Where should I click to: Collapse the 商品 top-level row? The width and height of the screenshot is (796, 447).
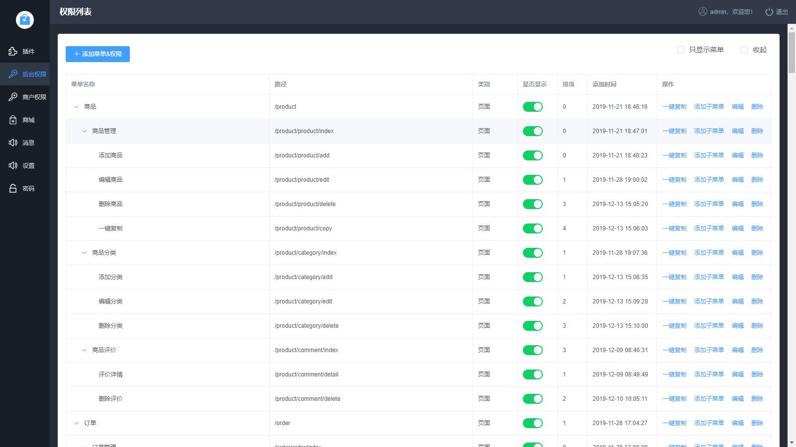click(76, 107)
